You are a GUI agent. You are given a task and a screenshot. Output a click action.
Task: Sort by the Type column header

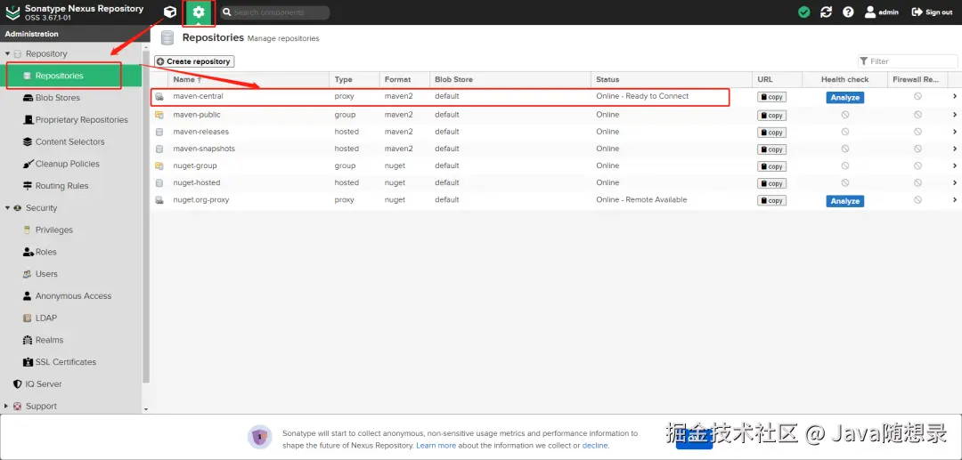point(355,79)
